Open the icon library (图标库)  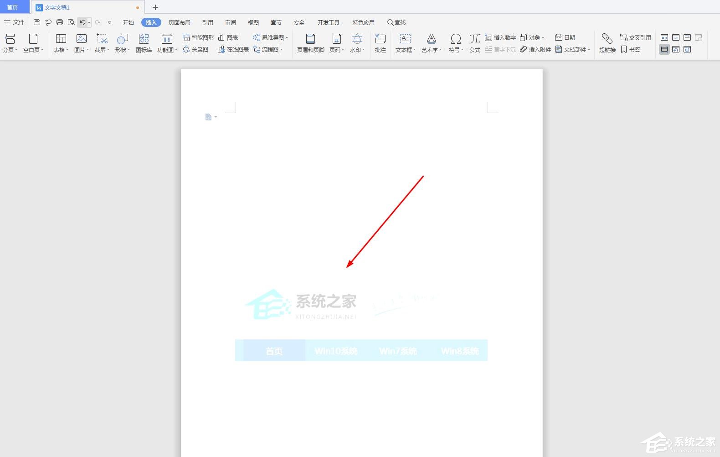tap(144, 43)
